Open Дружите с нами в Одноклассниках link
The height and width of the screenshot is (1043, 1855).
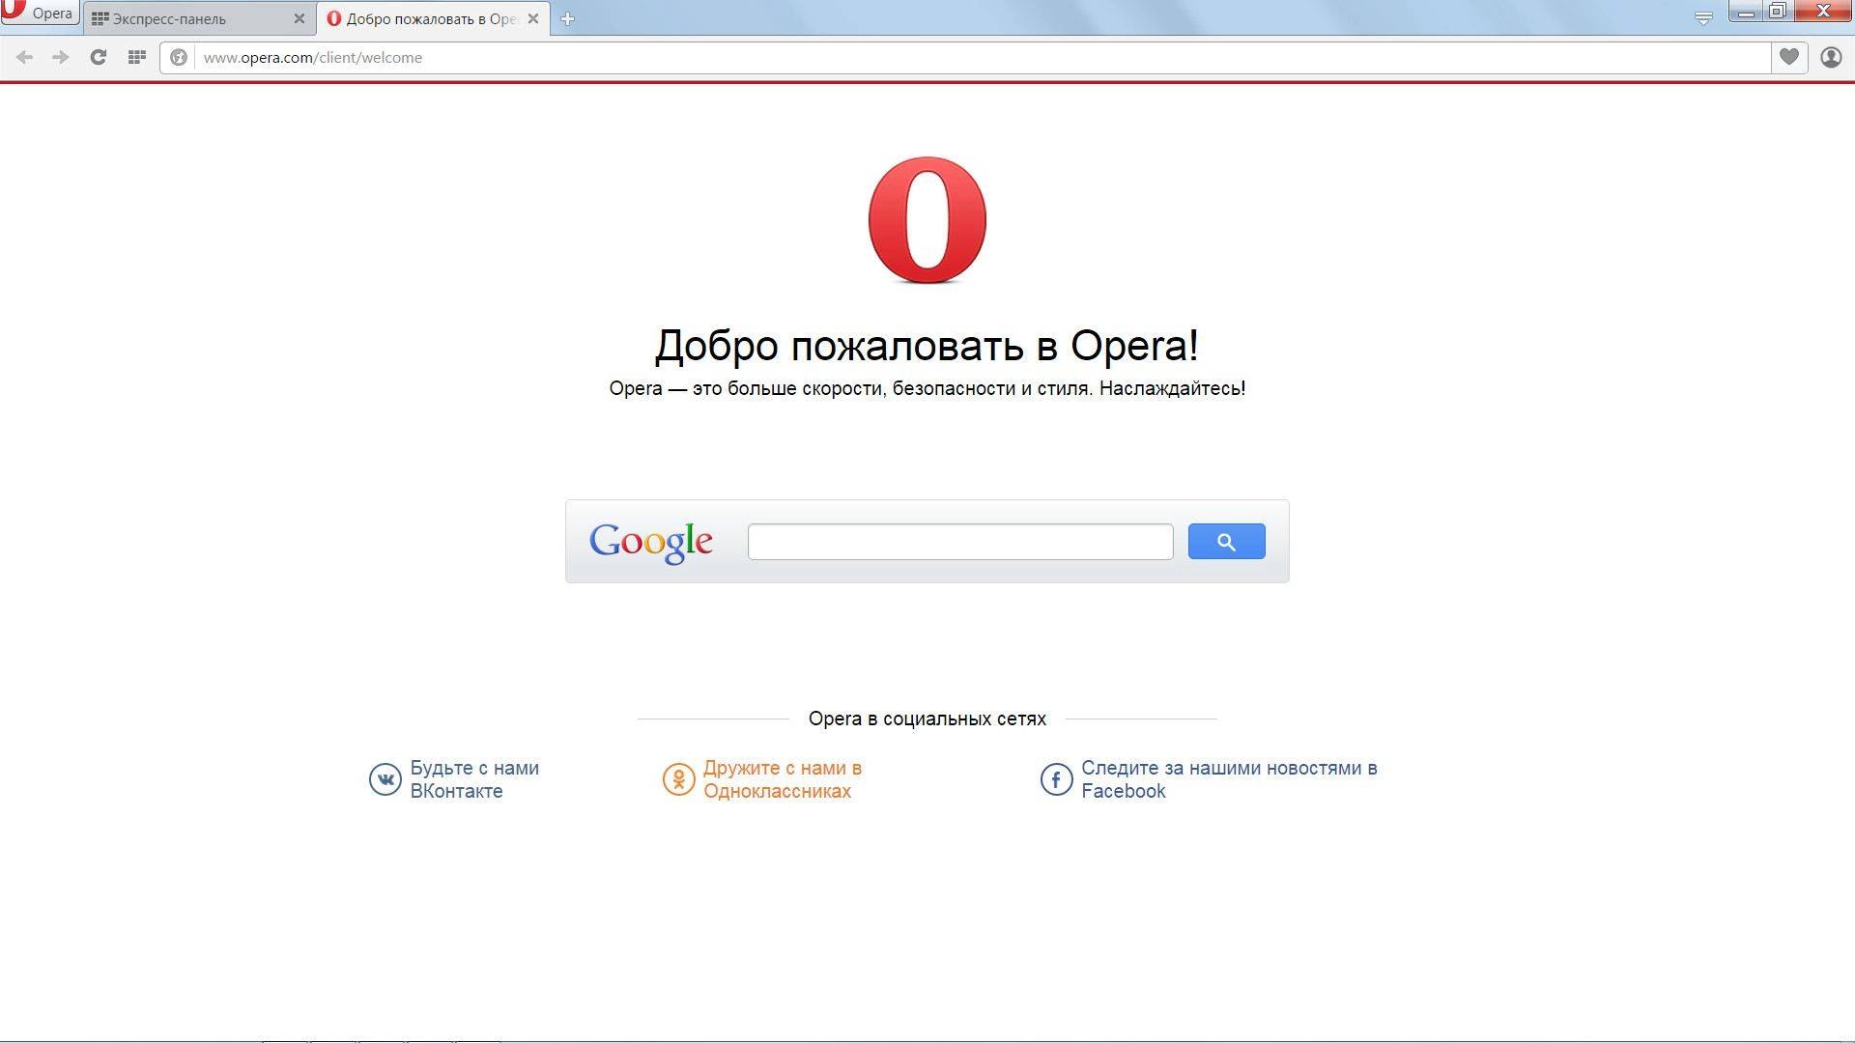(x=783, y=779)
